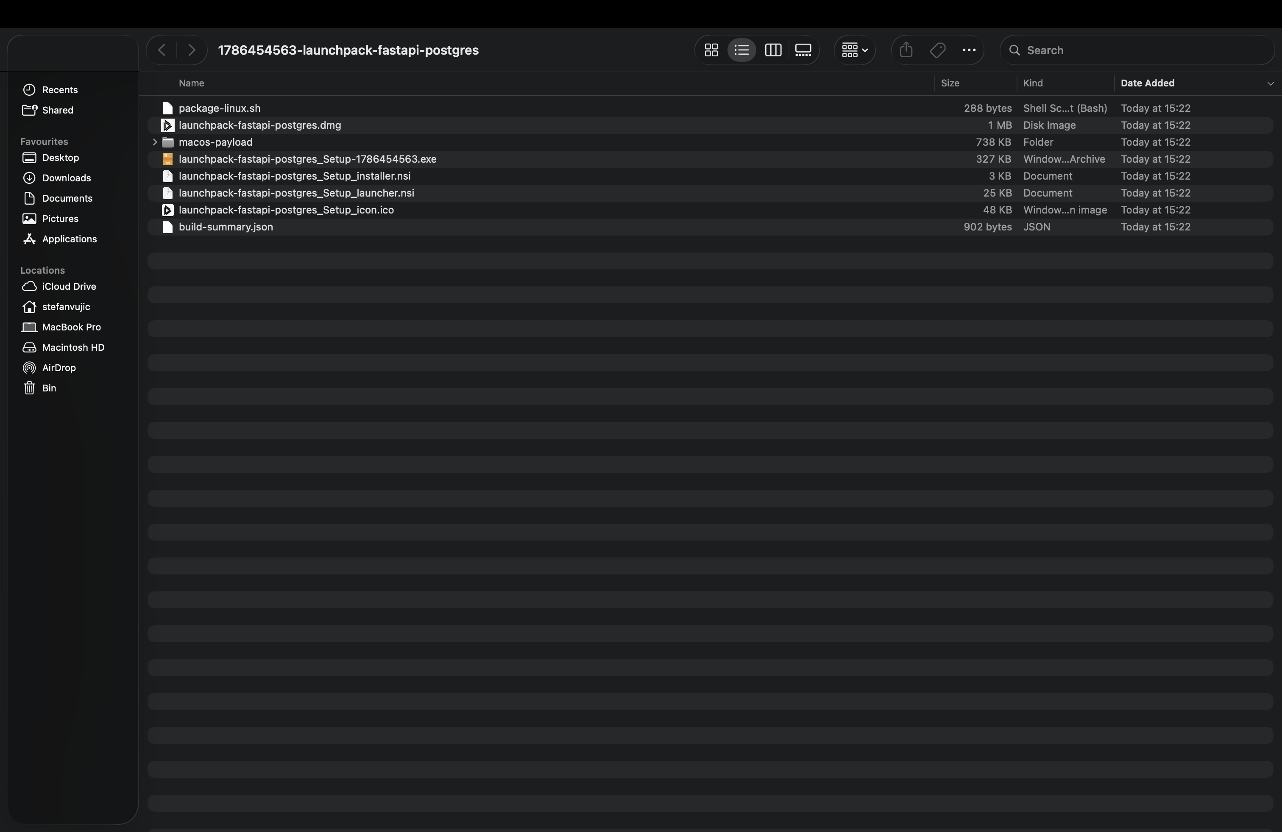This screenshot has width=1282, height=832.
Task: Open Pictures in the sidebar
Action: (x=50, y=219)
